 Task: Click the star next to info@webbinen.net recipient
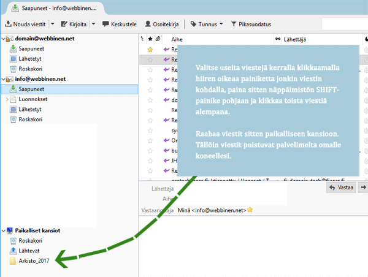250,210
